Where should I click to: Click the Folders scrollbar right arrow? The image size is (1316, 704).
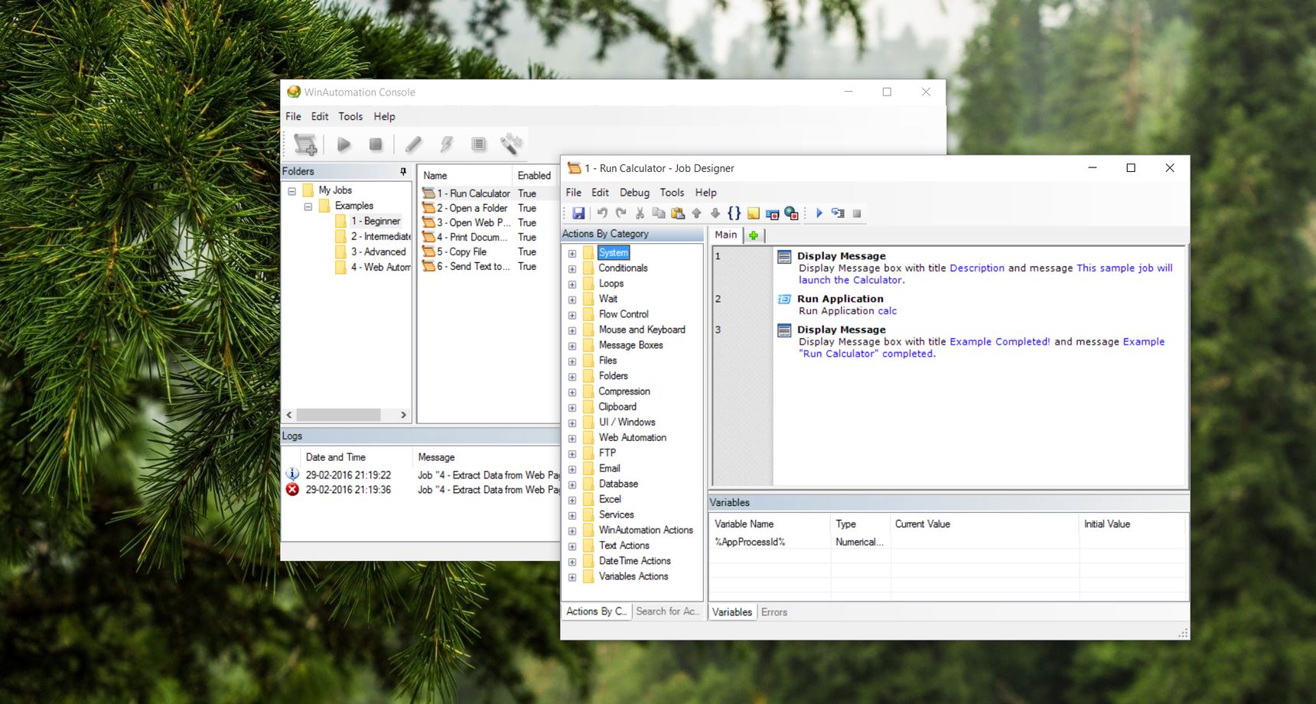coord(403,414)
